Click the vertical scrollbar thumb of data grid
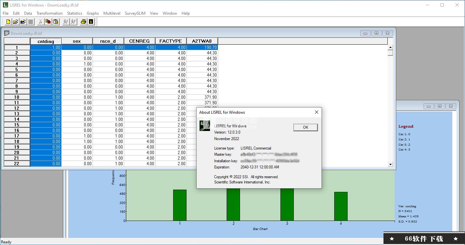465x245 pixels. tap(390, 53)
